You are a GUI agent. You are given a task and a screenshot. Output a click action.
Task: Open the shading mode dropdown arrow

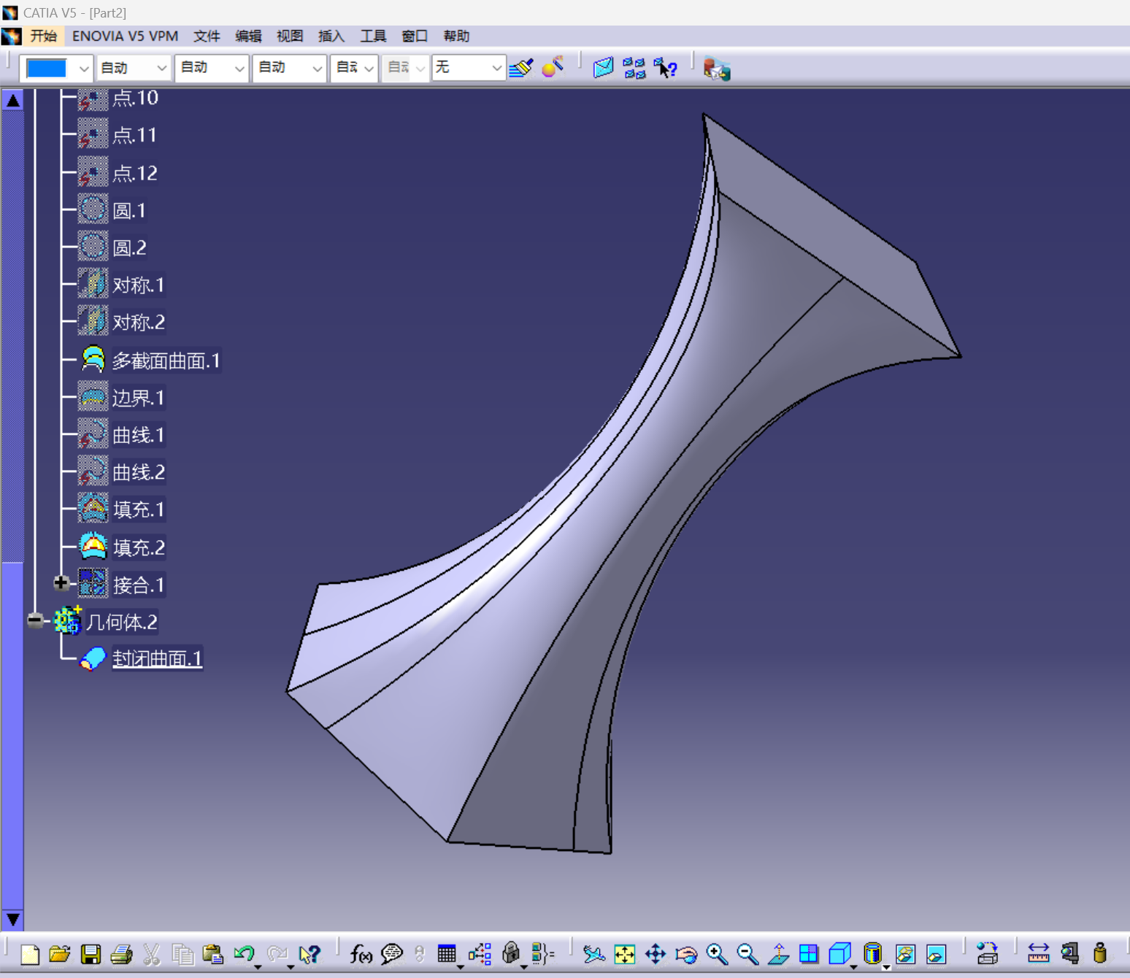885,966
